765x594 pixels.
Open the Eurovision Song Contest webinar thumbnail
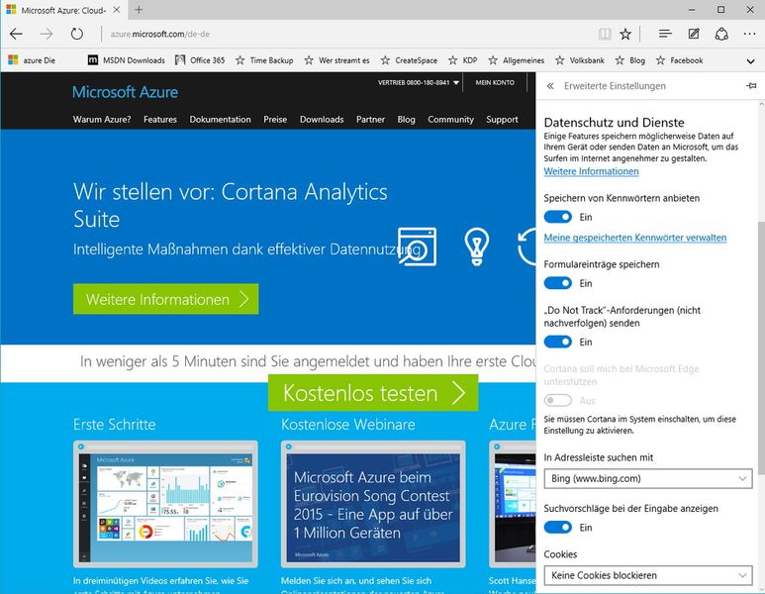(373, 504)
